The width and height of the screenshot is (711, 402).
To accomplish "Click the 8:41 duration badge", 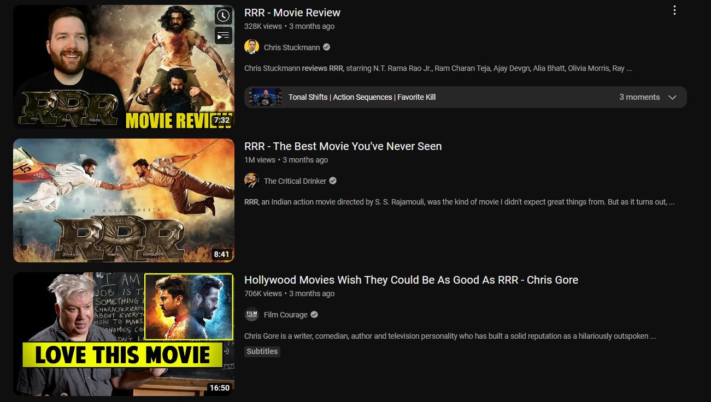I will [221, 254].
